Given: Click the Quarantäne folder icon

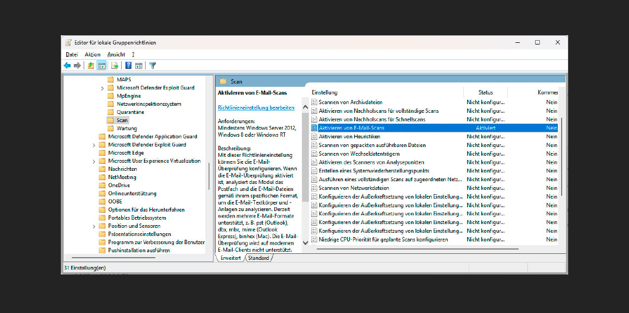Looking at the screenshot, I should [x=110, y=112].
